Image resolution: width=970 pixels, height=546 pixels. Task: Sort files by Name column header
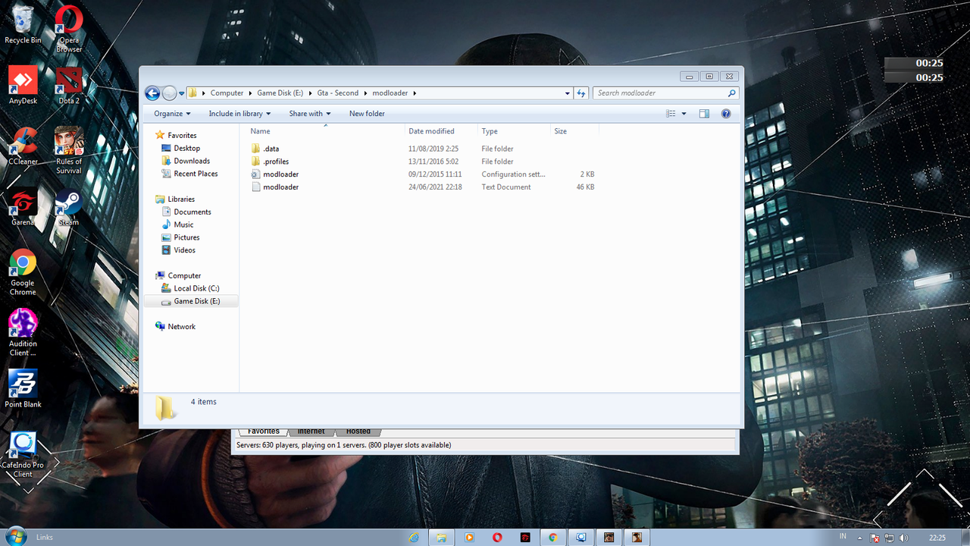click(325, 131)
